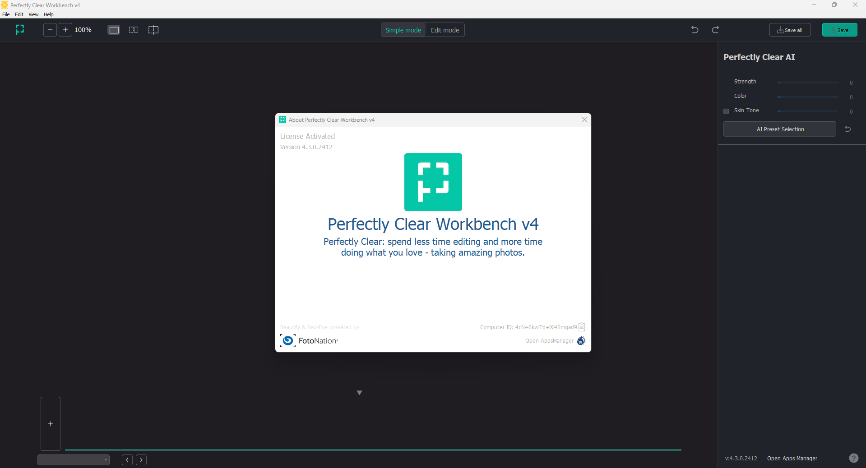Zoom in with the plus button
866x468 pixels.
65,30
